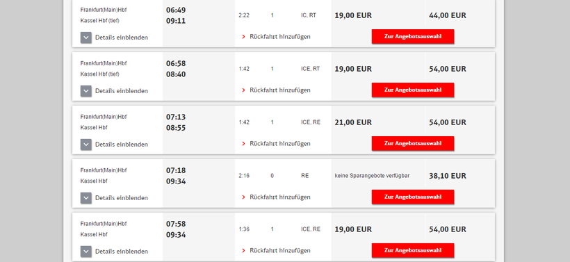
Task: Open Zur Angebotsauswahl for the 06:49 departure
Action: 413,37
